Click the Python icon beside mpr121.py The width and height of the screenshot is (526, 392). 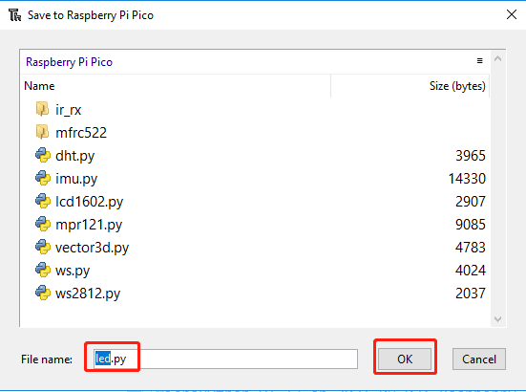click(43, 224)
